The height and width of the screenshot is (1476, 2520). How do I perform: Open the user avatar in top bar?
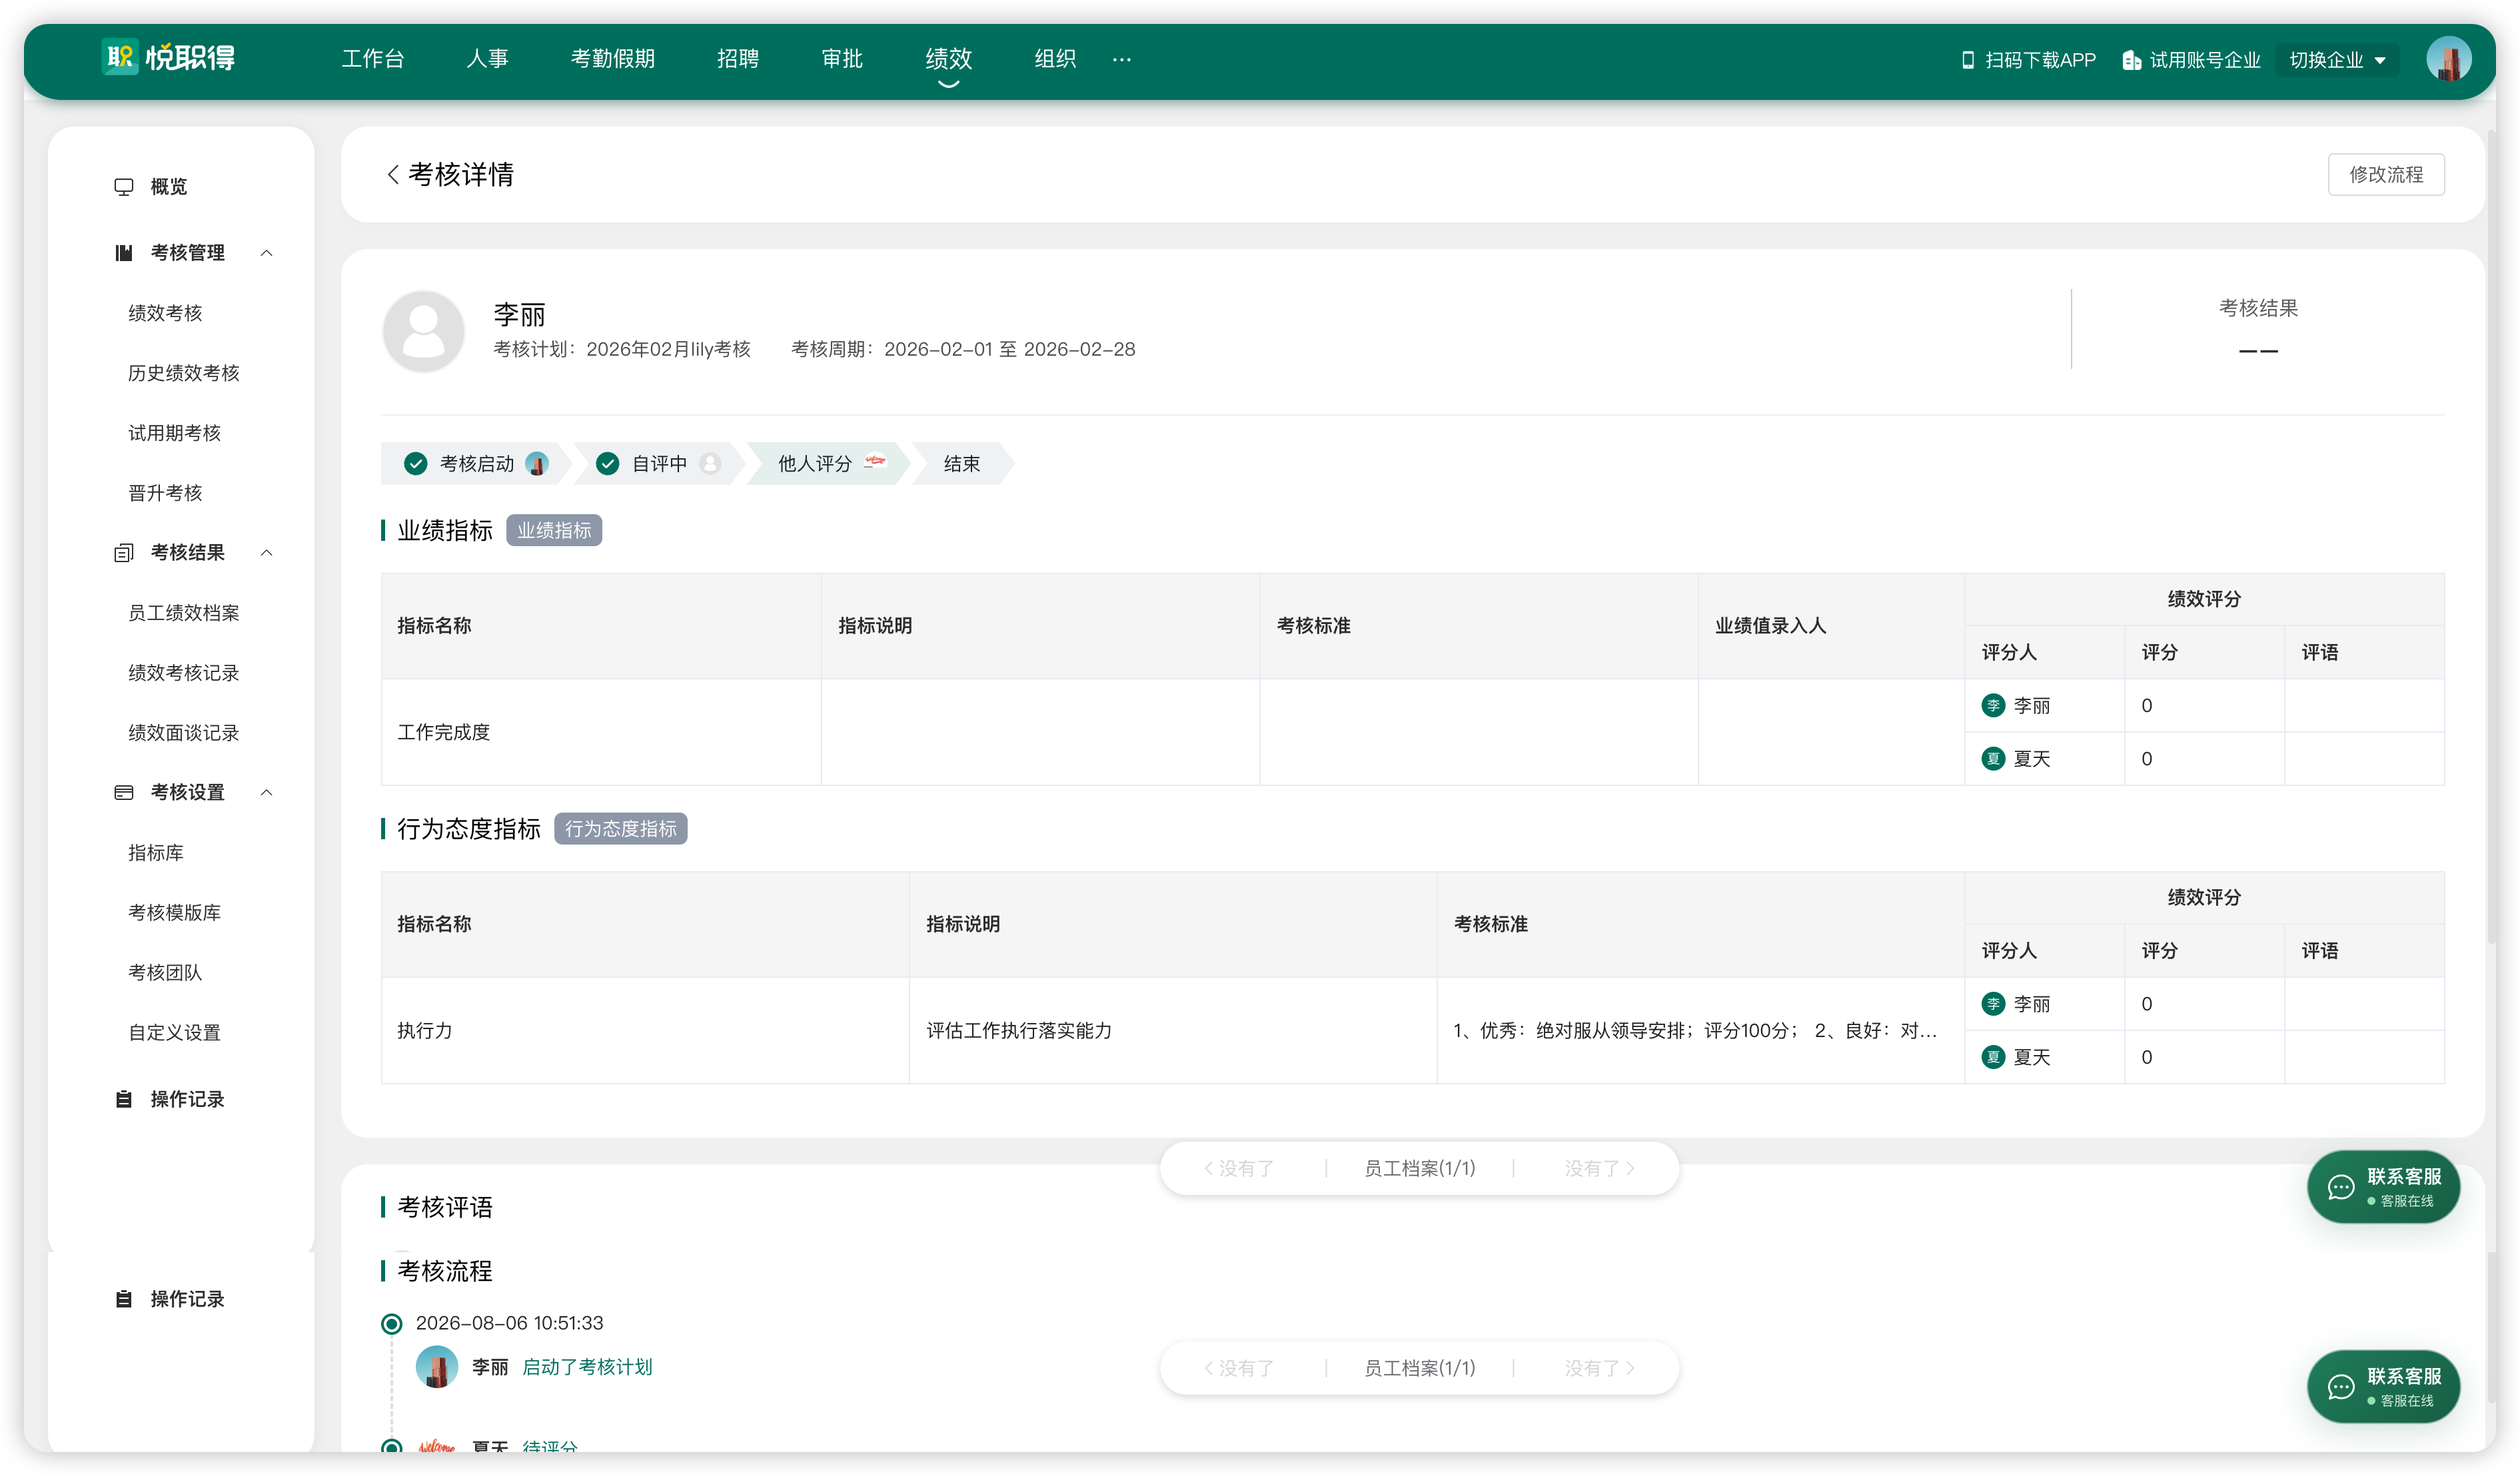coord(2448,59)
